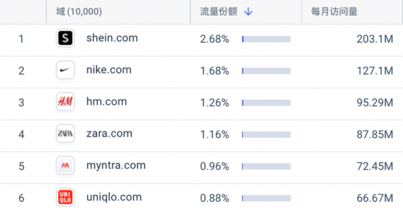Image resolution: width=403 pixels, height=208 pixels.
Task: Open the uniqlo.com domain link
Action: pyautogui.click(x=114, y=197)
